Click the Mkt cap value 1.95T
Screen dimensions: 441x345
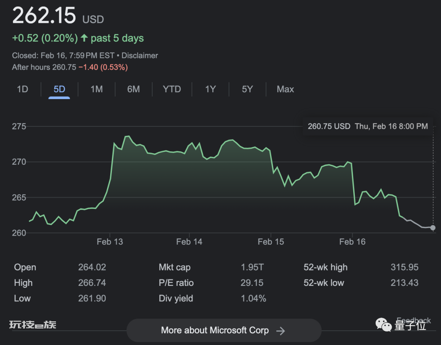coord(252,267)
